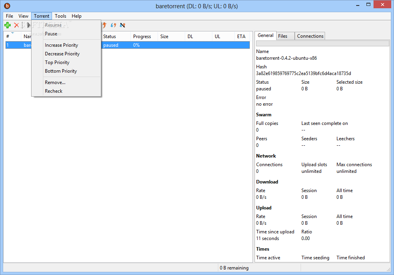
Task: Click the blue and orange arrows toolbar icon
Action: (x=113, y=25)
